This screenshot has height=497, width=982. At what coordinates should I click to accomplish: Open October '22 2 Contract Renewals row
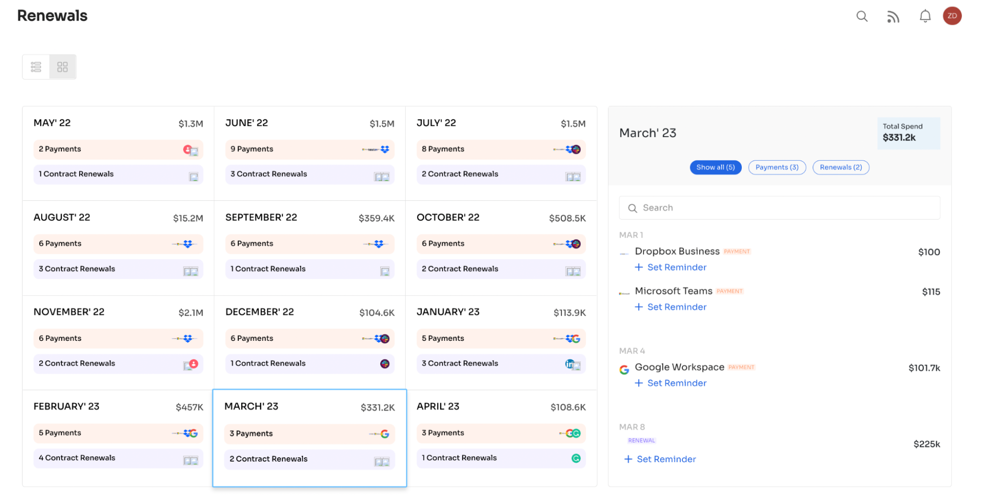click(x=501, y=269)
